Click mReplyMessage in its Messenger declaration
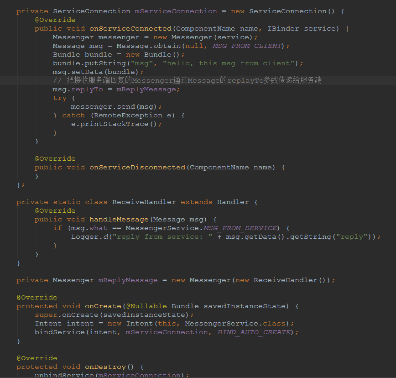396x378 pixels. coord(128,280)
